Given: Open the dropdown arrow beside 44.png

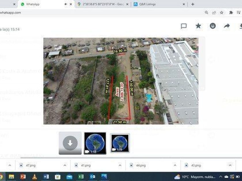Looking at the screenshot, I should [175, 165].
